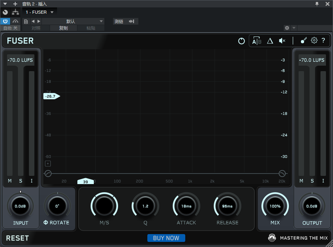Select I mode on the input meter

[x=32, y=181]
